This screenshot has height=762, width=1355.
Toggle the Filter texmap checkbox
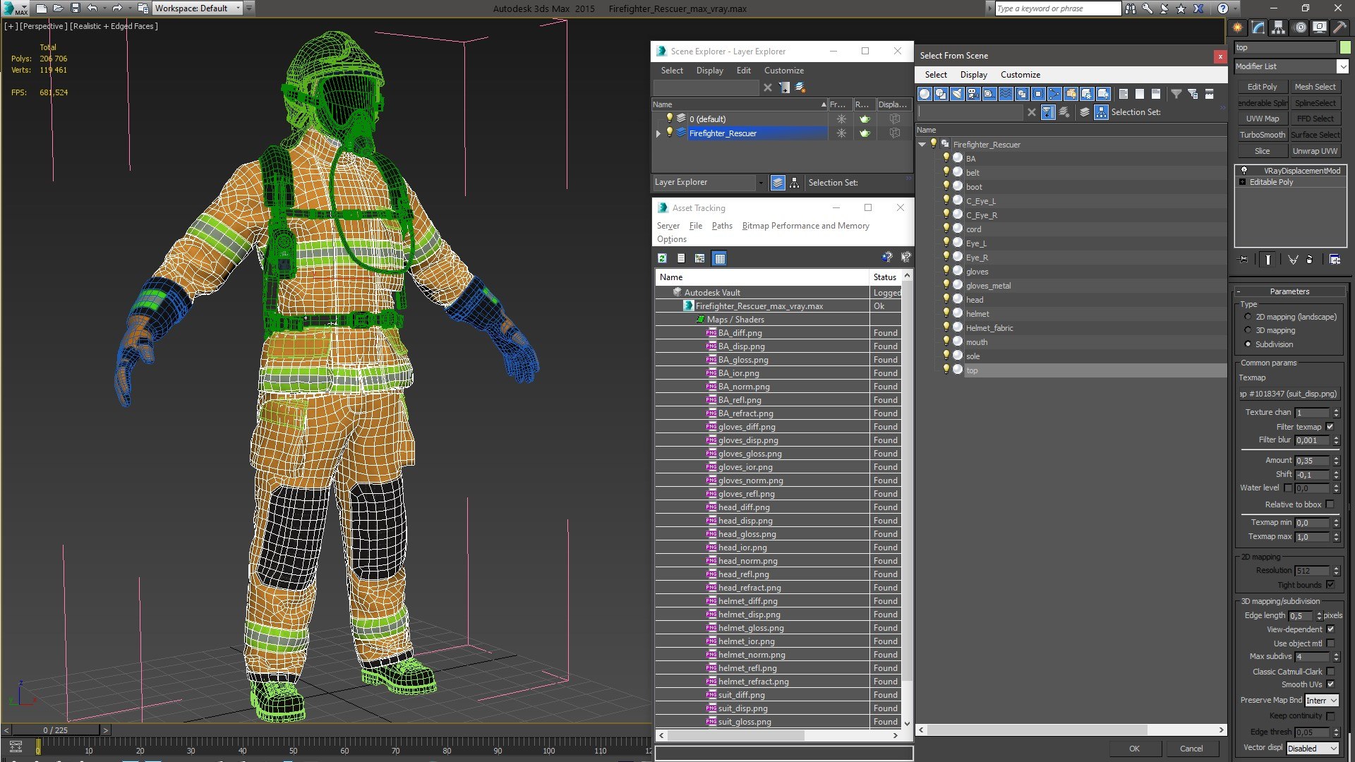(x=1330, y=426)
